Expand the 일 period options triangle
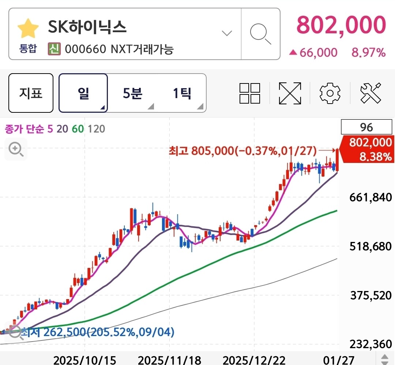Screen dimensions: 395x365 click(x=102, y=108)
